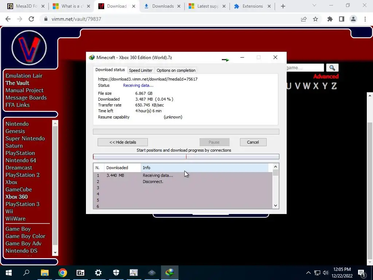Open the notification center icon

(362, 273)
